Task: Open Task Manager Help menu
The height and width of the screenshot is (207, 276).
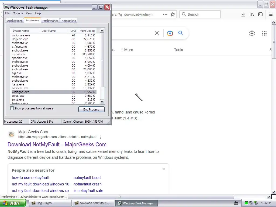Action: click(38, 13)
